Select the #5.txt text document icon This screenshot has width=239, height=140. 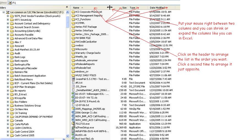[x=73, y=83]
